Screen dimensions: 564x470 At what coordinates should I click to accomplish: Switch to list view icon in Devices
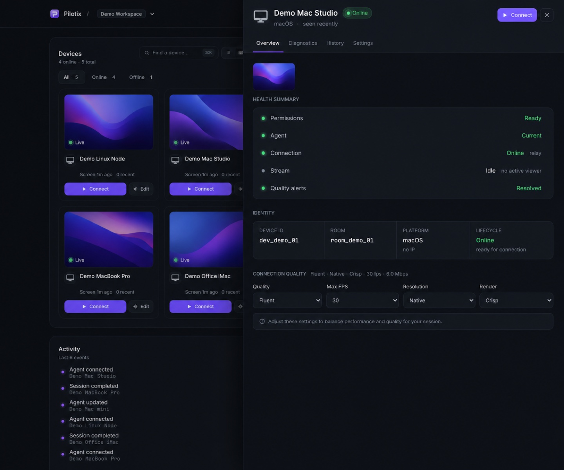(x=229, y=52)
